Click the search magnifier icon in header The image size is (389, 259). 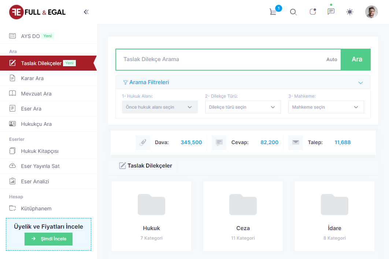pos(293,12)
